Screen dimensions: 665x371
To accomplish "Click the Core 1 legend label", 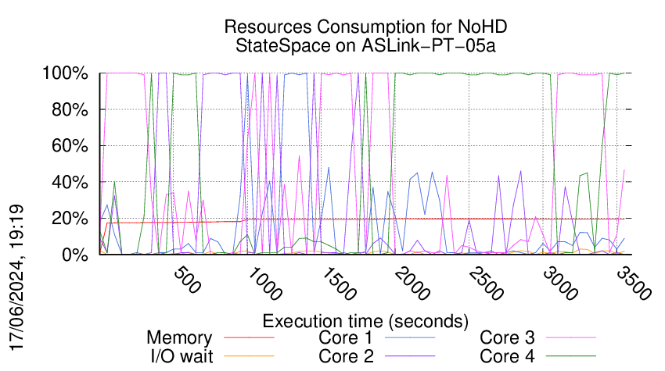I will [x=345, y=337].
